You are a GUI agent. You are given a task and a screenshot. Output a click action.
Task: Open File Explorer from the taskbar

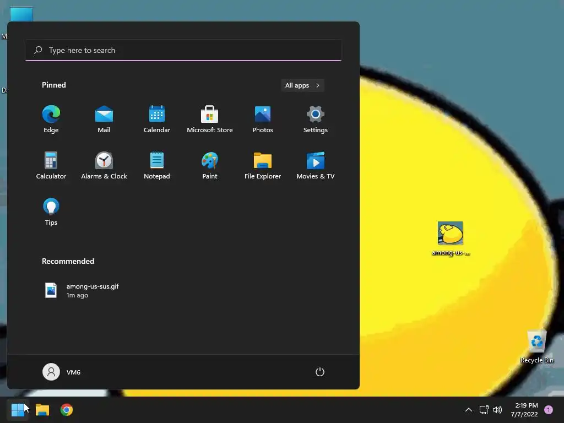point(42,410)
